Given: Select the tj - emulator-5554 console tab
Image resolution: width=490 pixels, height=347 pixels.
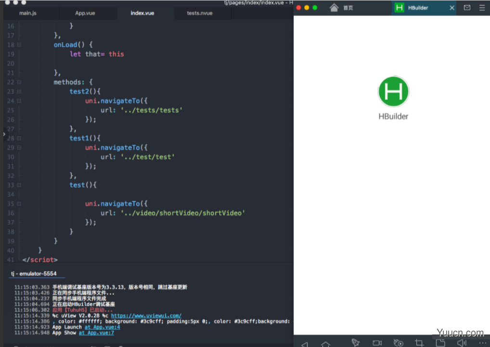Looking at the screenshot, I should [x=34, y=273].
